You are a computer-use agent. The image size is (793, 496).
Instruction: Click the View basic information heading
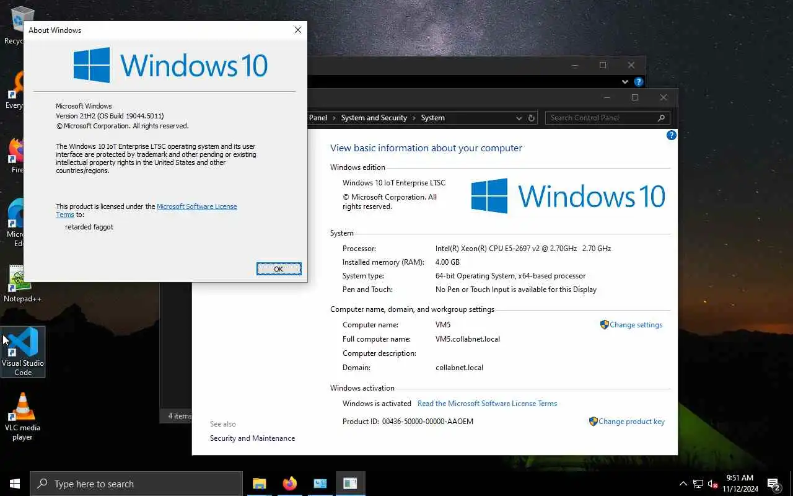point(426,148)
